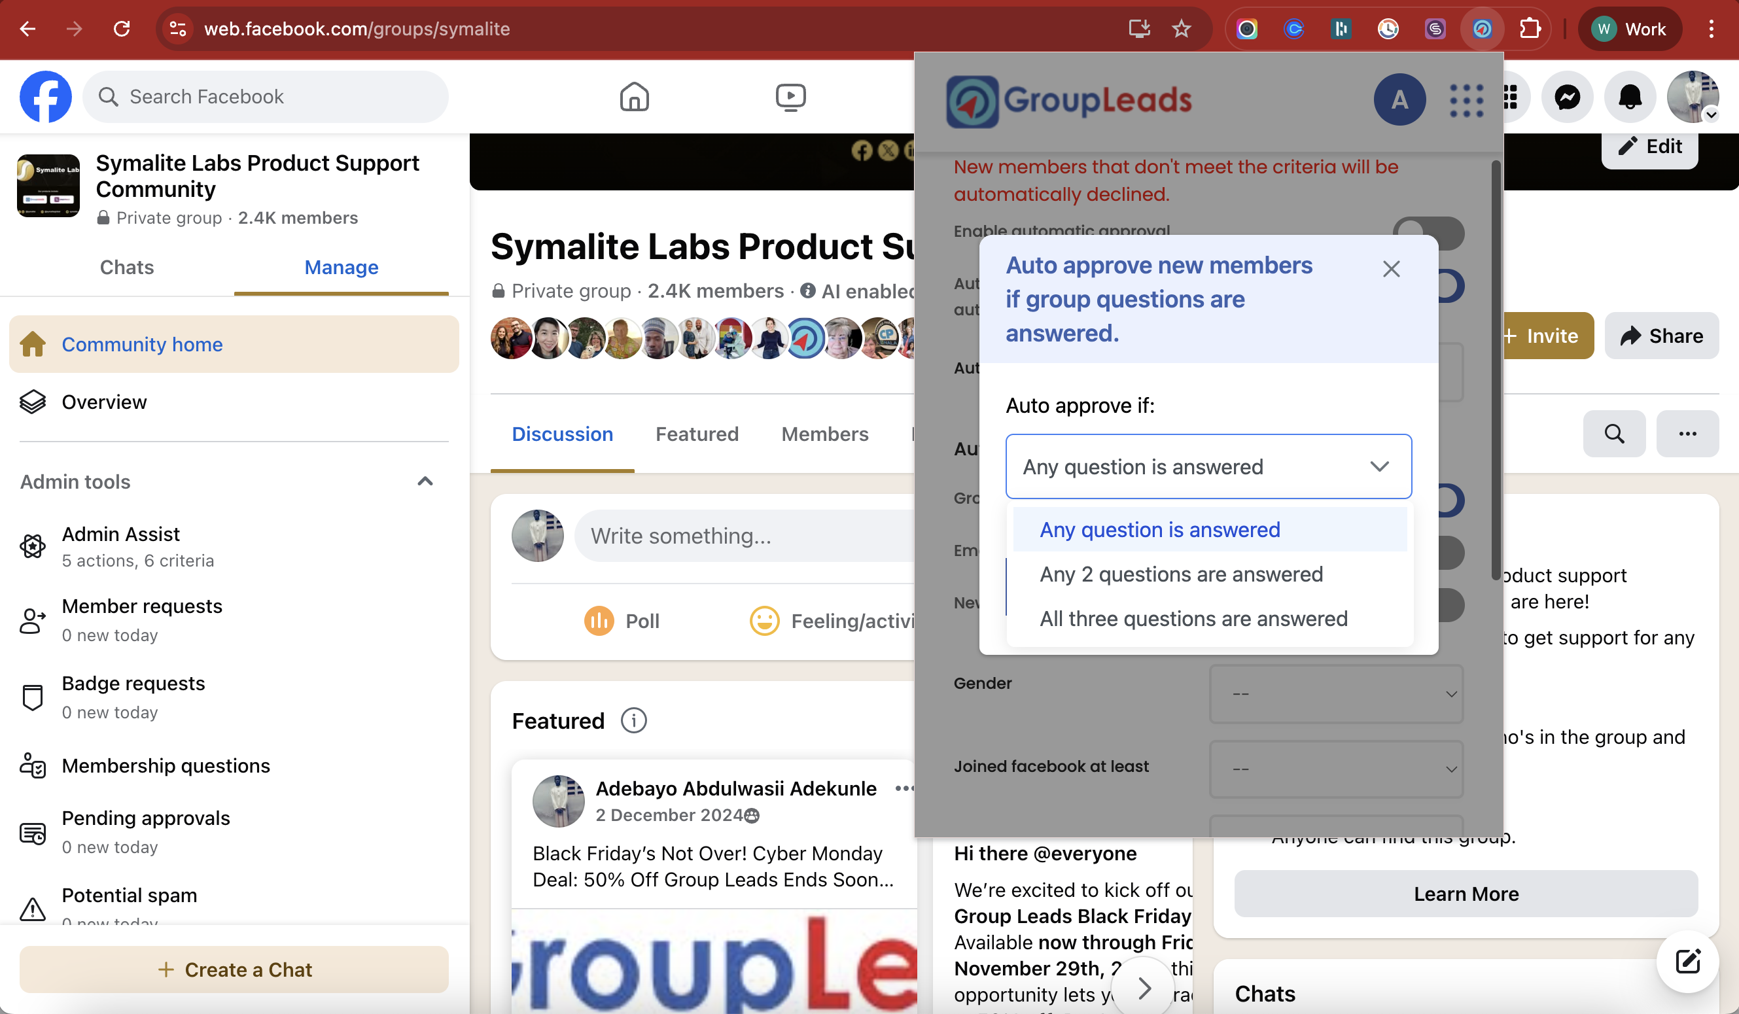
Task: Bookmark this page with the star icon
Action: 1182,29
